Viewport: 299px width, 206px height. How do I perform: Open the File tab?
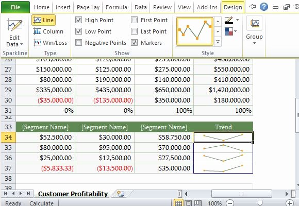tap(15, 7)
